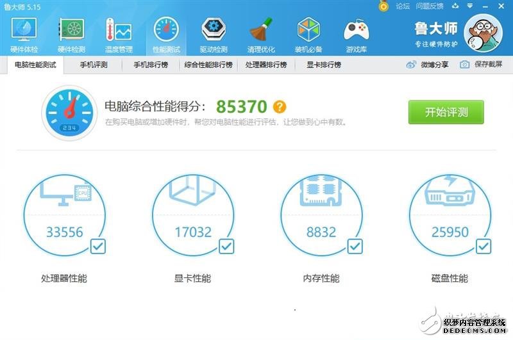Screen dimensions: 513x340
Task: Switch to 显卡排行榜 tab
Action: coord(324,65)
